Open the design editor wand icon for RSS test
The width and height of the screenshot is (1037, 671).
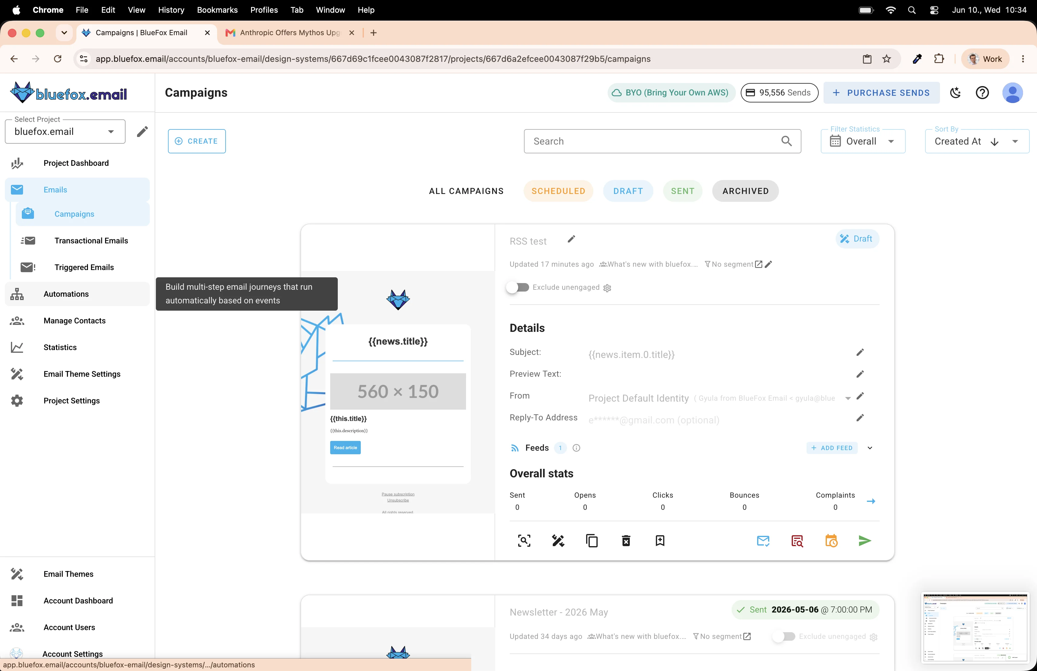[558, 540]
